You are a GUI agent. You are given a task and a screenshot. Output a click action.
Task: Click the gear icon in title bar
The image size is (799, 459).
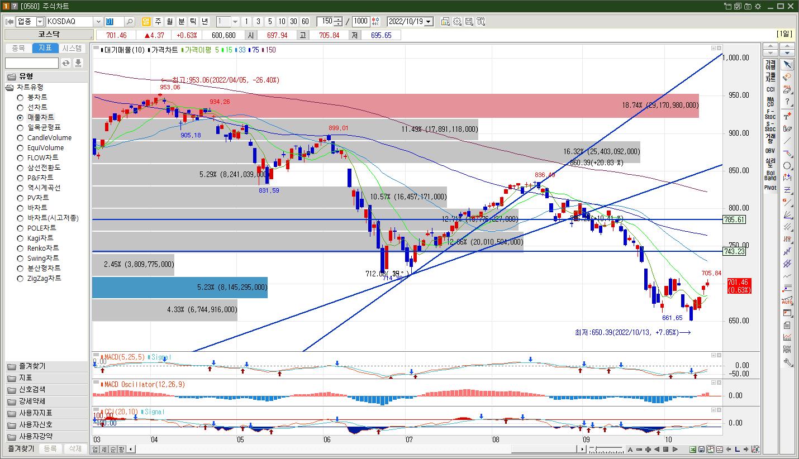757,6
